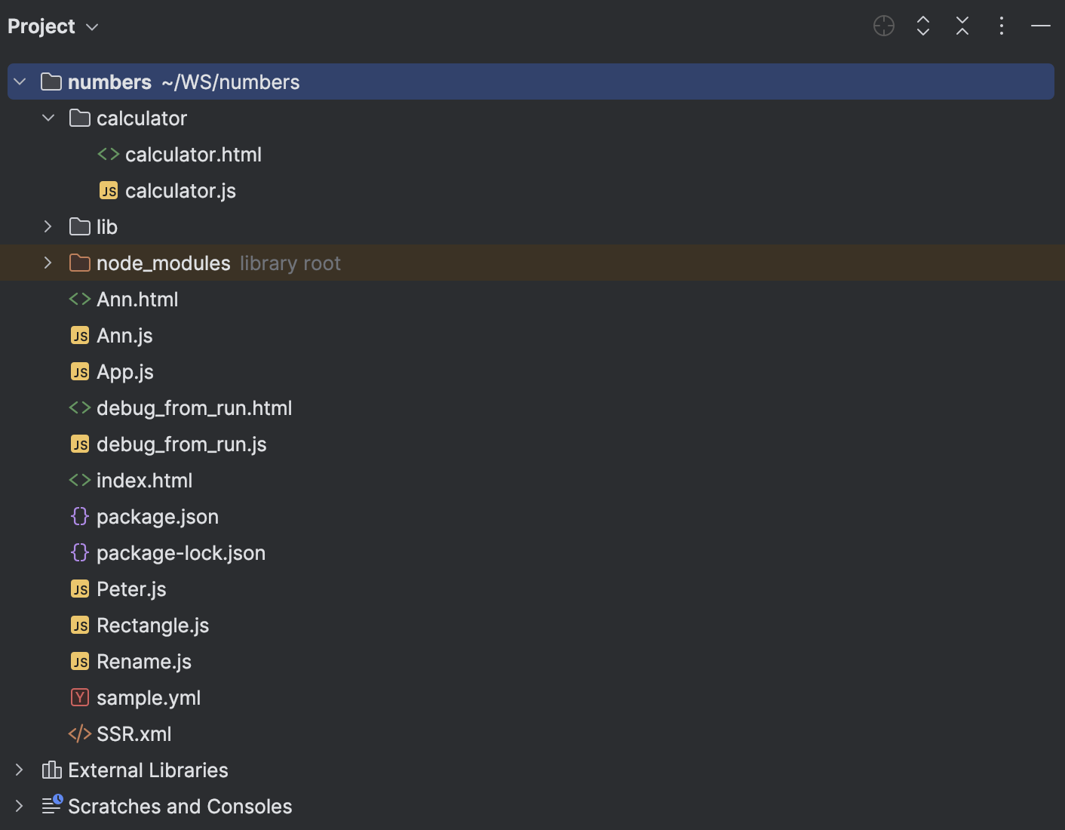The width and height of the screenshot is (1065, 830).
Task: Click the Scratches and Consoles icon
Action: [51, 806]
